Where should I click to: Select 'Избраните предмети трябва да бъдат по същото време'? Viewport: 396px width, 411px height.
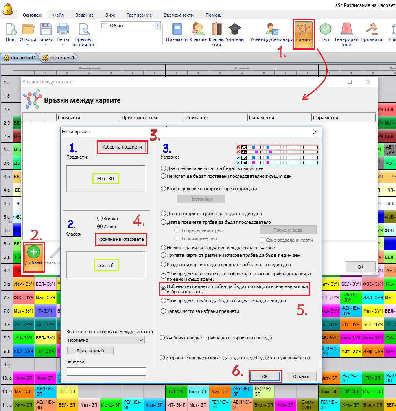[163, 289]
